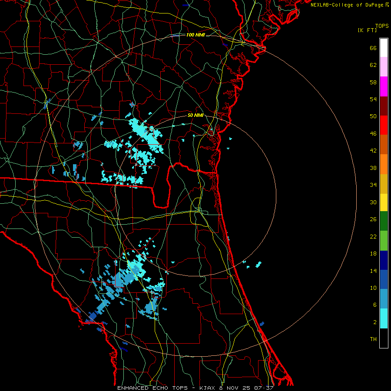Click the gold legend swatch
The image size is (391, 391).
point(384,183)
